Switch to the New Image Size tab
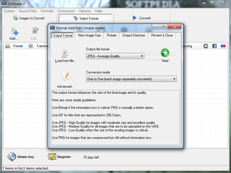 [x=90, y=35]
